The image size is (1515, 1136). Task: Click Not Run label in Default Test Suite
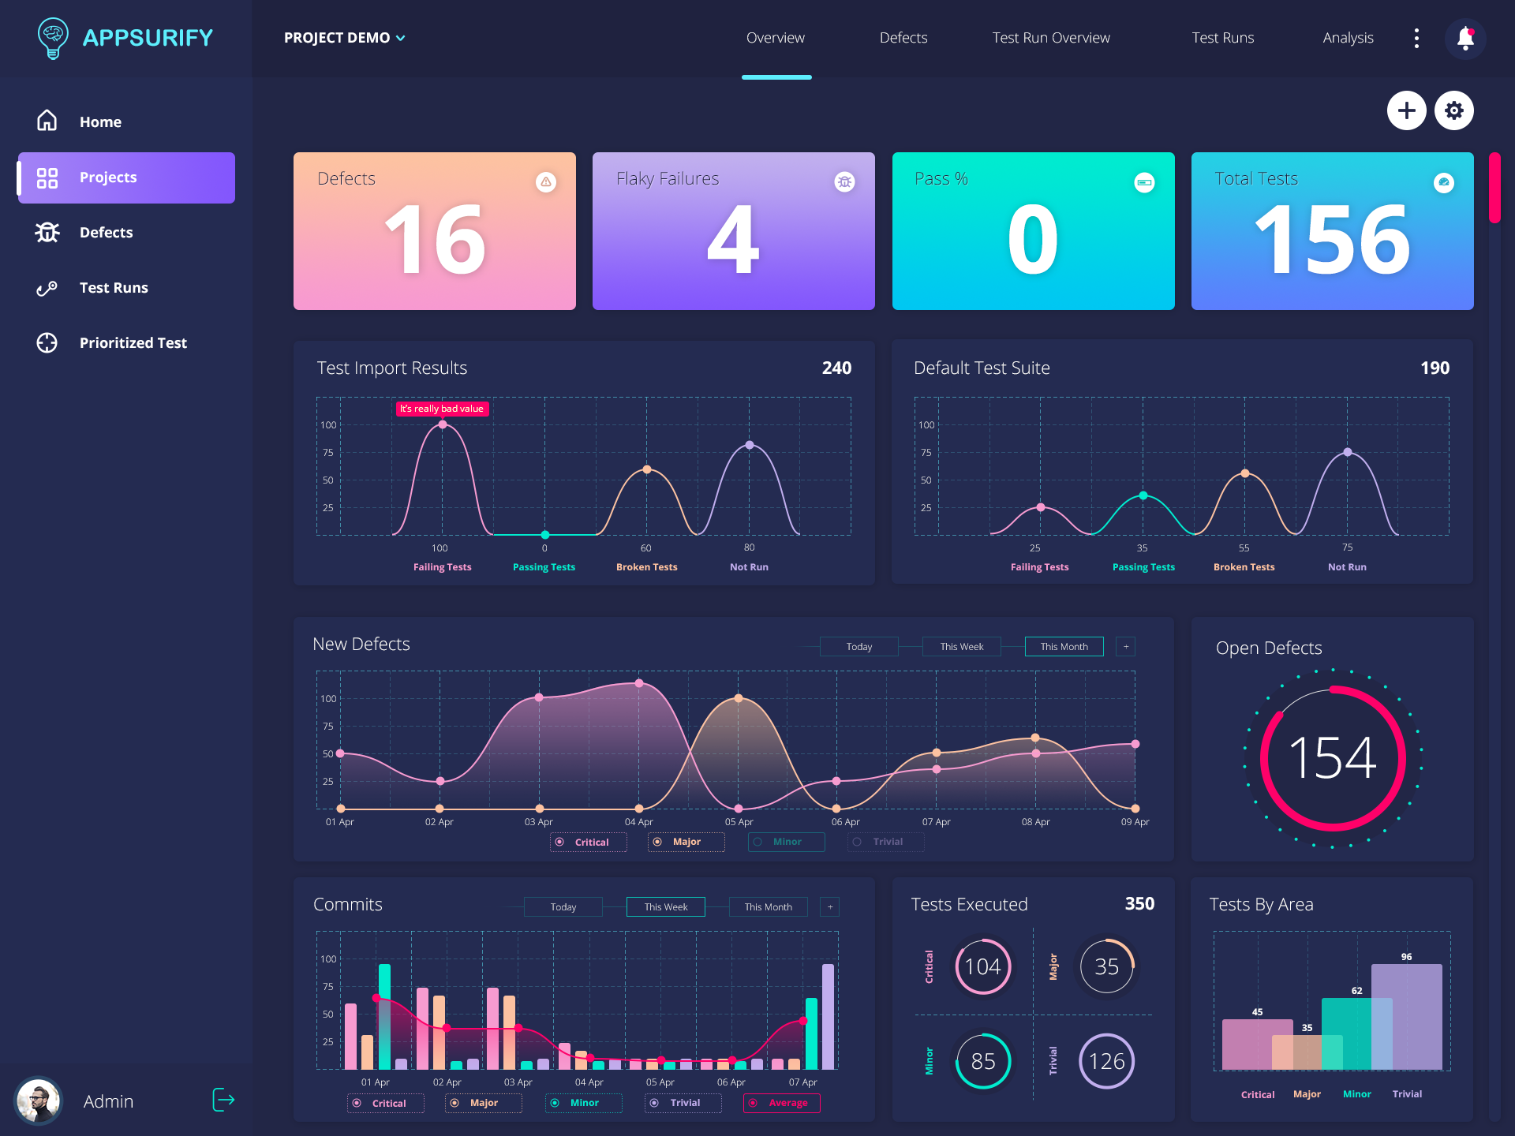(x=1347, y=567)
